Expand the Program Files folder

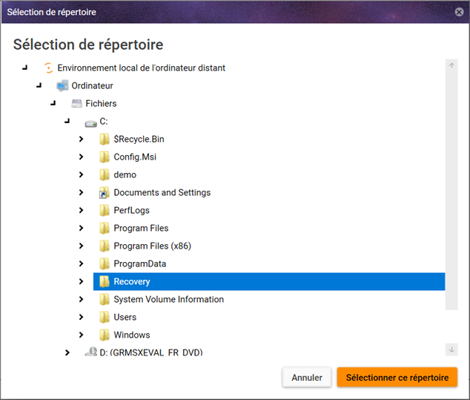tap(81, 228)
